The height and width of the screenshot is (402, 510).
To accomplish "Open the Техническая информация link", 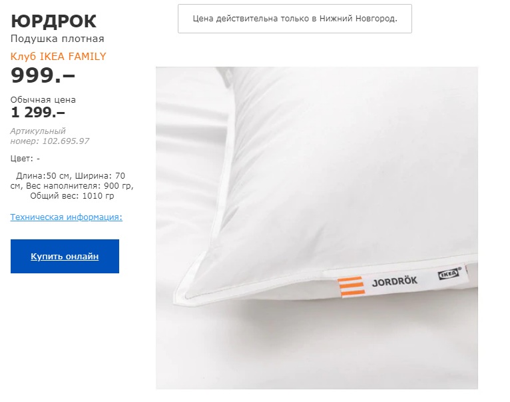I will click(x=67, y=217).
